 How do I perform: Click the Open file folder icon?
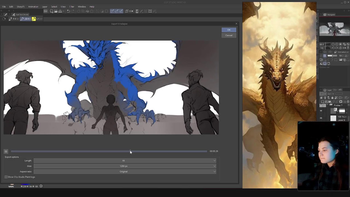(56, 11)
